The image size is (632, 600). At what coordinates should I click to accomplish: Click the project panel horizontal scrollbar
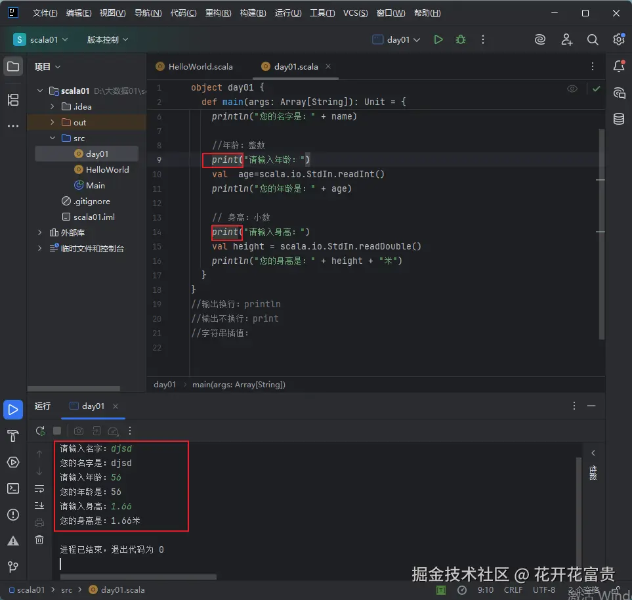tap(74, 389)
